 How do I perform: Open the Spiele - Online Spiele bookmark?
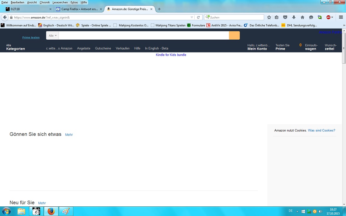pos(94,25)
